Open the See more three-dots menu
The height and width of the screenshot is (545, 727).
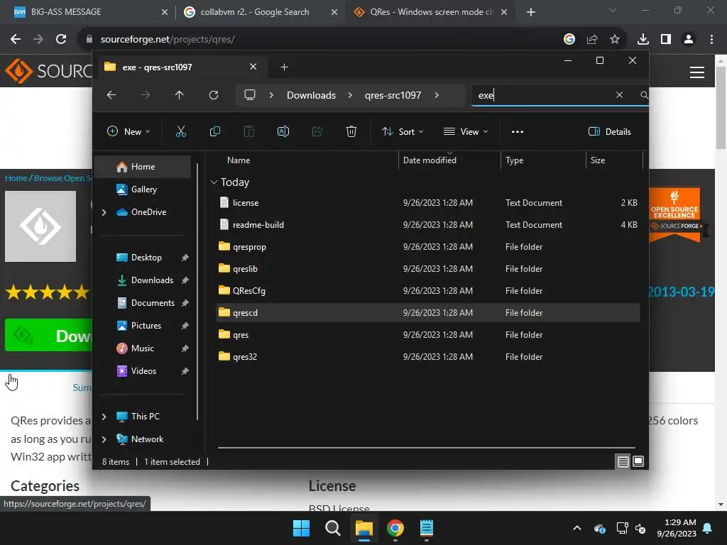click(x=518, y=131)
